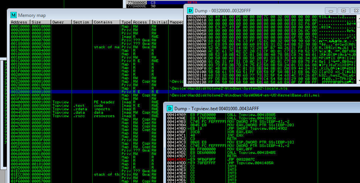Maximize the Dump 00320000..00320FFF window
Screen dimensions: 360x183
(343, 11)
